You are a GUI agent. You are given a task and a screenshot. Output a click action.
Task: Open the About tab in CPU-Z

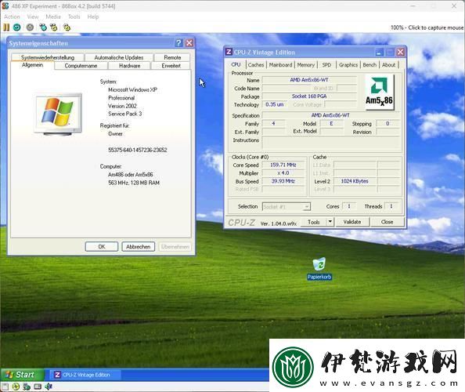click(x=388, y=65)
